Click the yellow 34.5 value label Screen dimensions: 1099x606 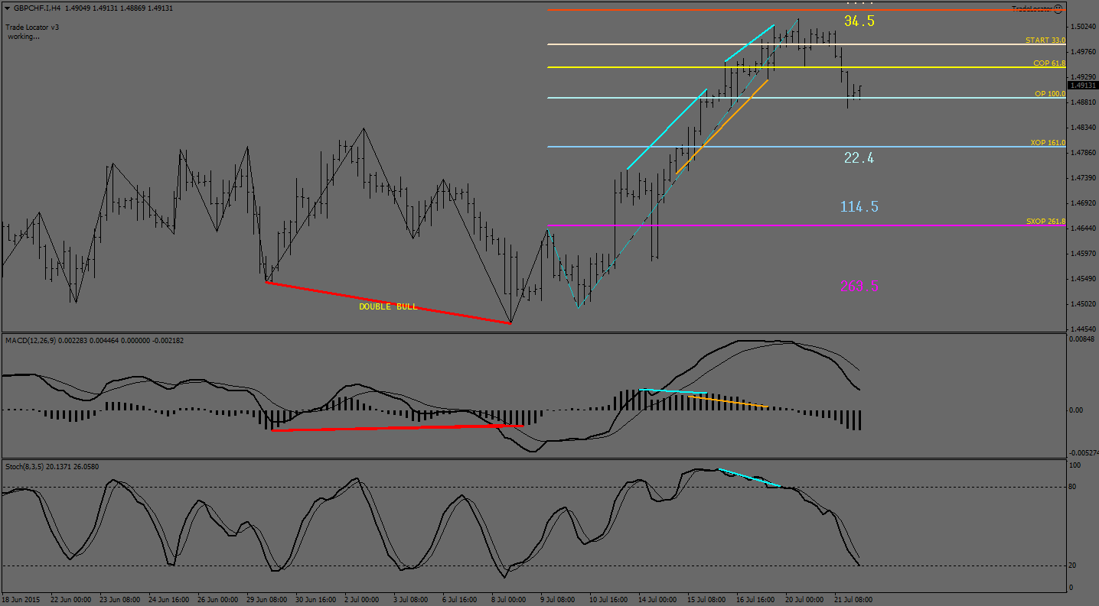(x=859, y=21)
